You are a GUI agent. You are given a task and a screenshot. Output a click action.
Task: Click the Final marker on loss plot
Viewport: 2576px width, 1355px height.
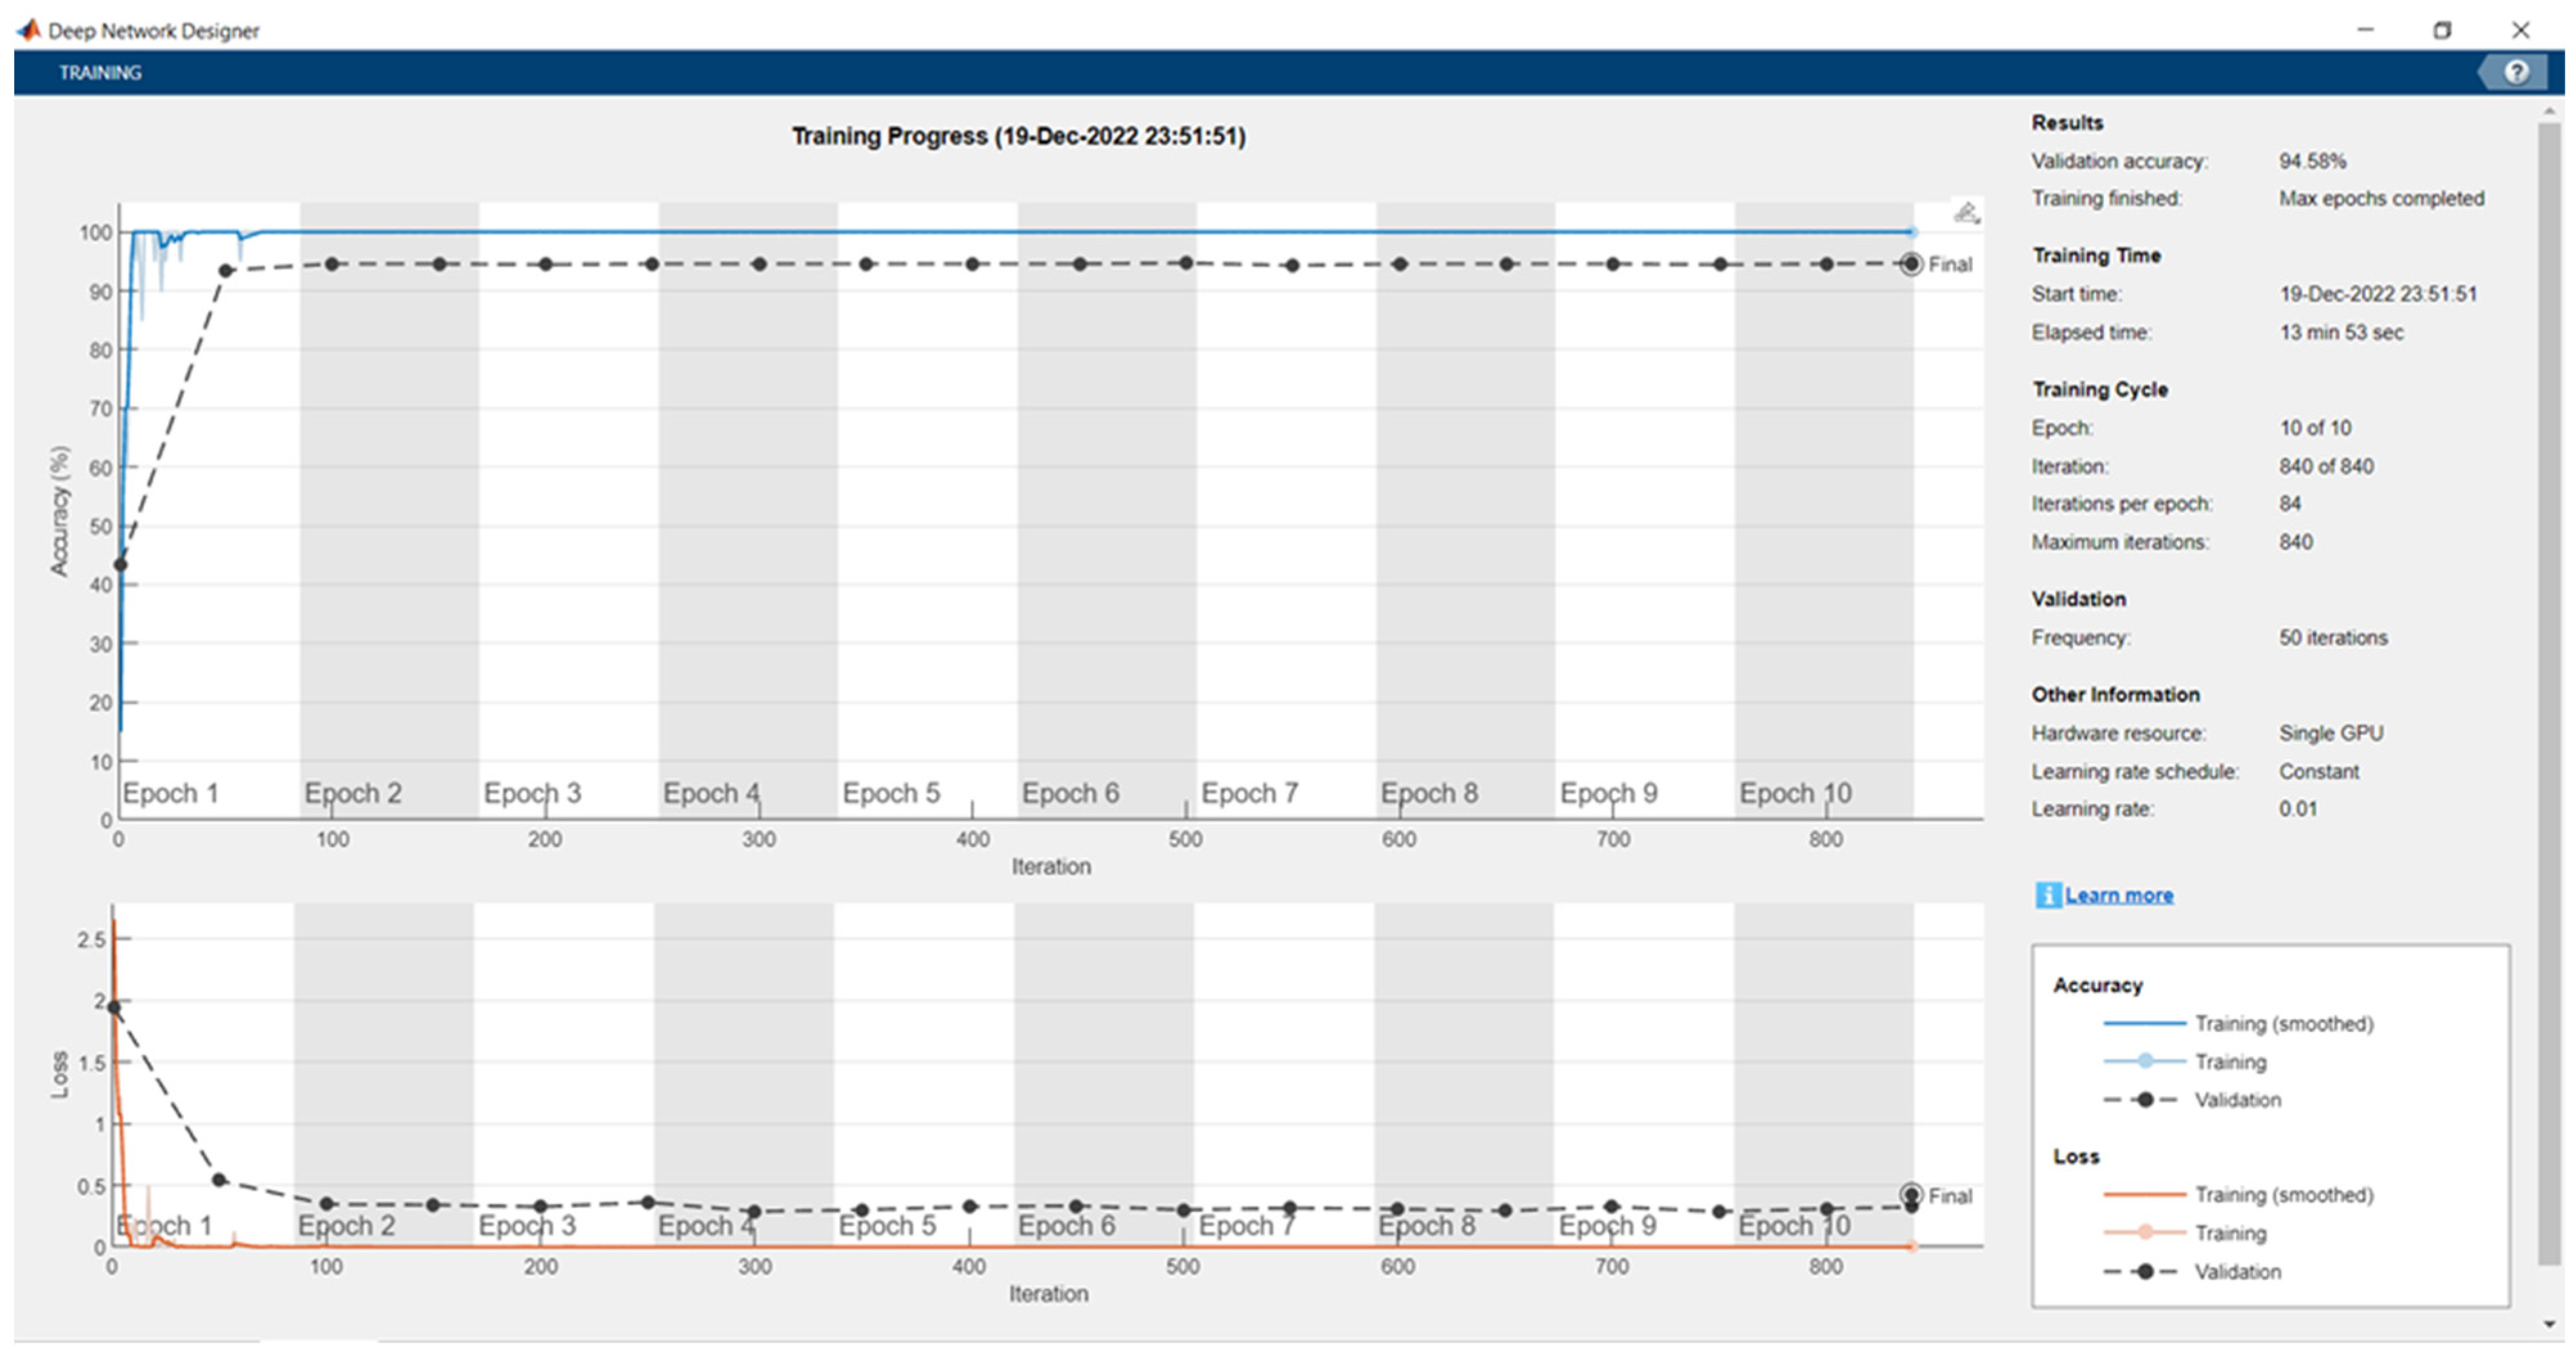1911,1195
